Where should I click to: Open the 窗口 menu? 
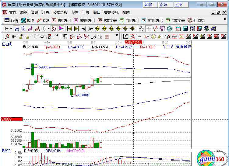click(97, 12)
